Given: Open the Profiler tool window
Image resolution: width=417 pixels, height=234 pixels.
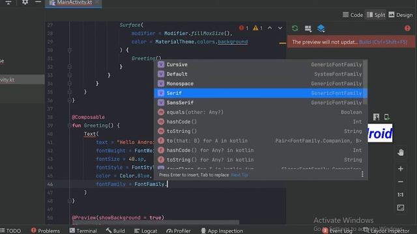Looking at the screenshot, I should [x=179, y=231].
